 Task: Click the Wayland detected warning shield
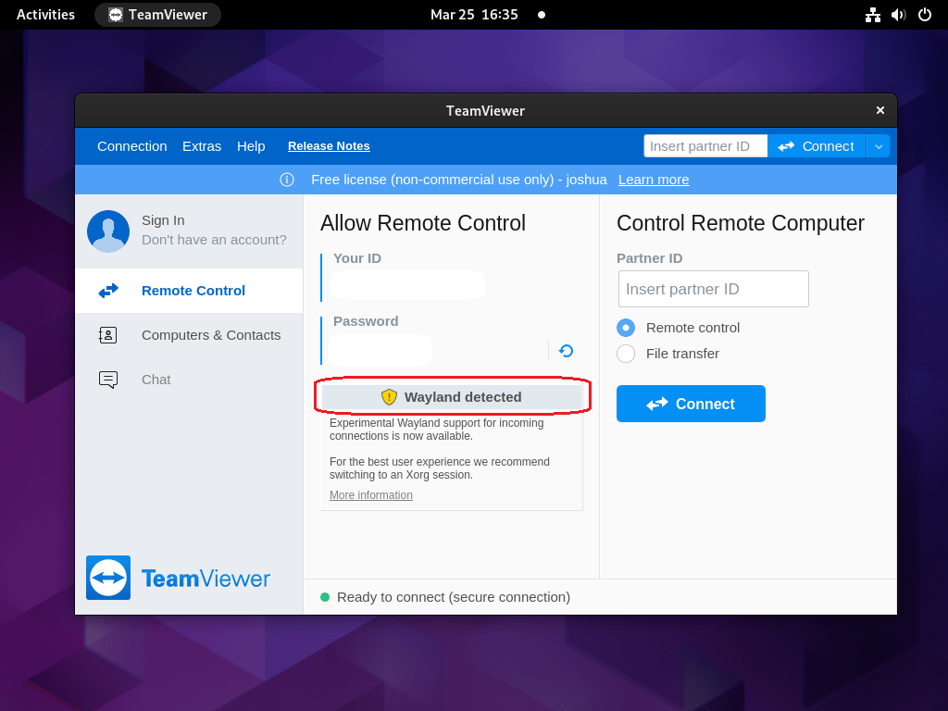coord(390,396)
